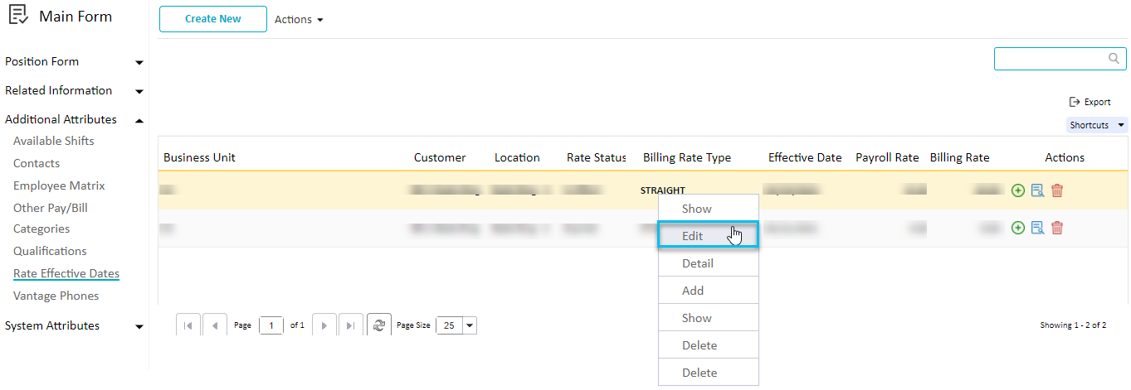Open Rate Effective Dates in sidebar
This screenshot has height=390, width=1131.
(66, 273)
